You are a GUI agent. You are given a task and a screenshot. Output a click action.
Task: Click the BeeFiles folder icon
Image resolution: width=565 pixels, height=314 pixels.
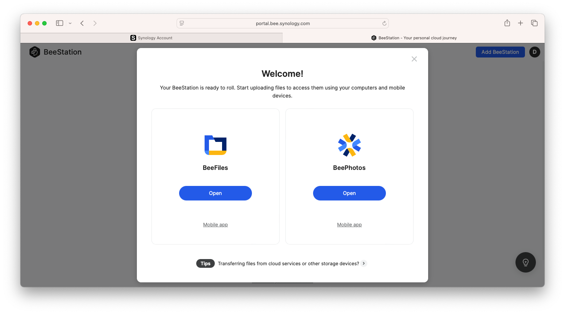point(216,145)
